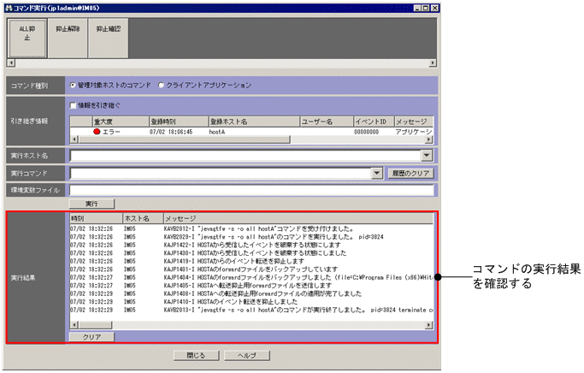Click the results horizontal scrollbar right arrow

[429, 326]
